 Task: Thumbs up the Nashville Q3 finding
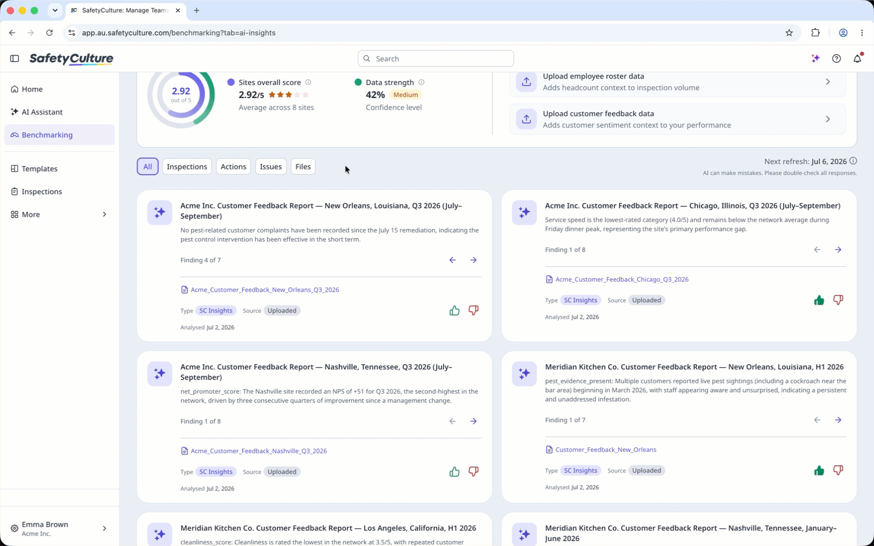454,472
